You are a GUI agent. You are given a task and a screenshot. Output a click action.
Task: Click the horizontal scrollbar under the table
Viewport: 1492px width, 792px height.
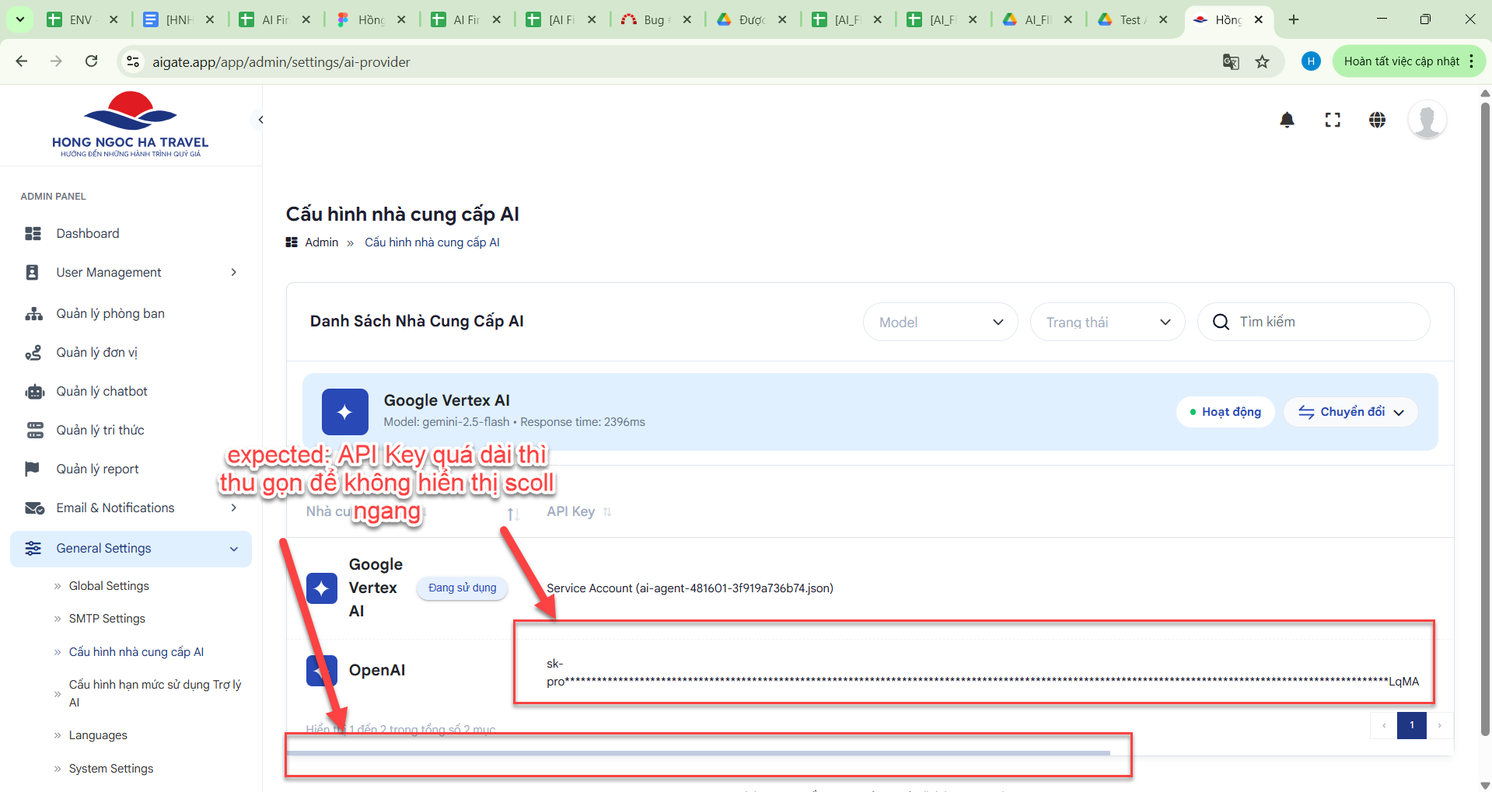[x=698, y=753]
